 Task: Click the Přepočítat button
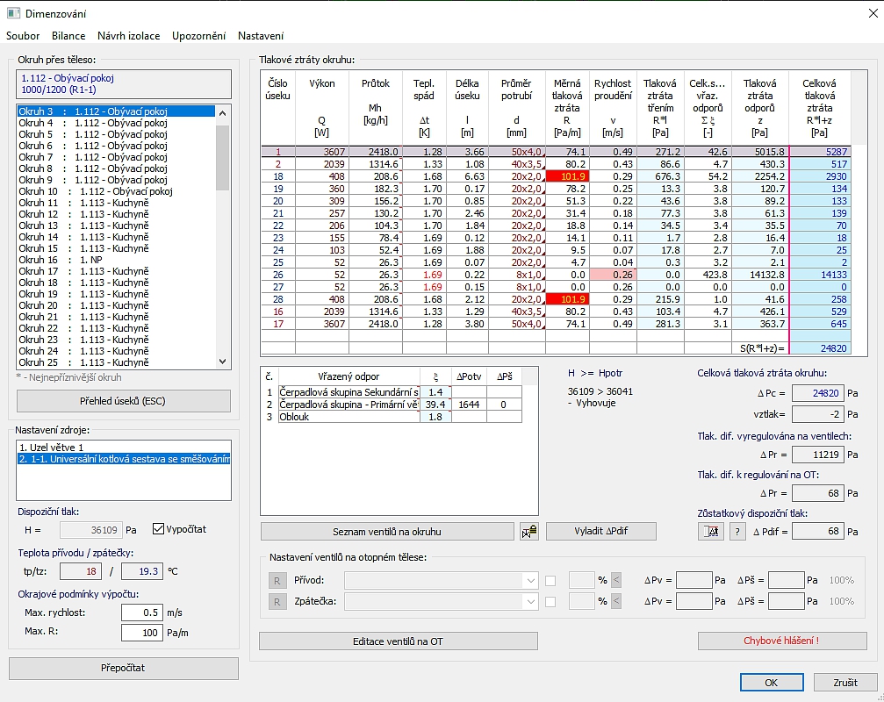tap(124, 668)
